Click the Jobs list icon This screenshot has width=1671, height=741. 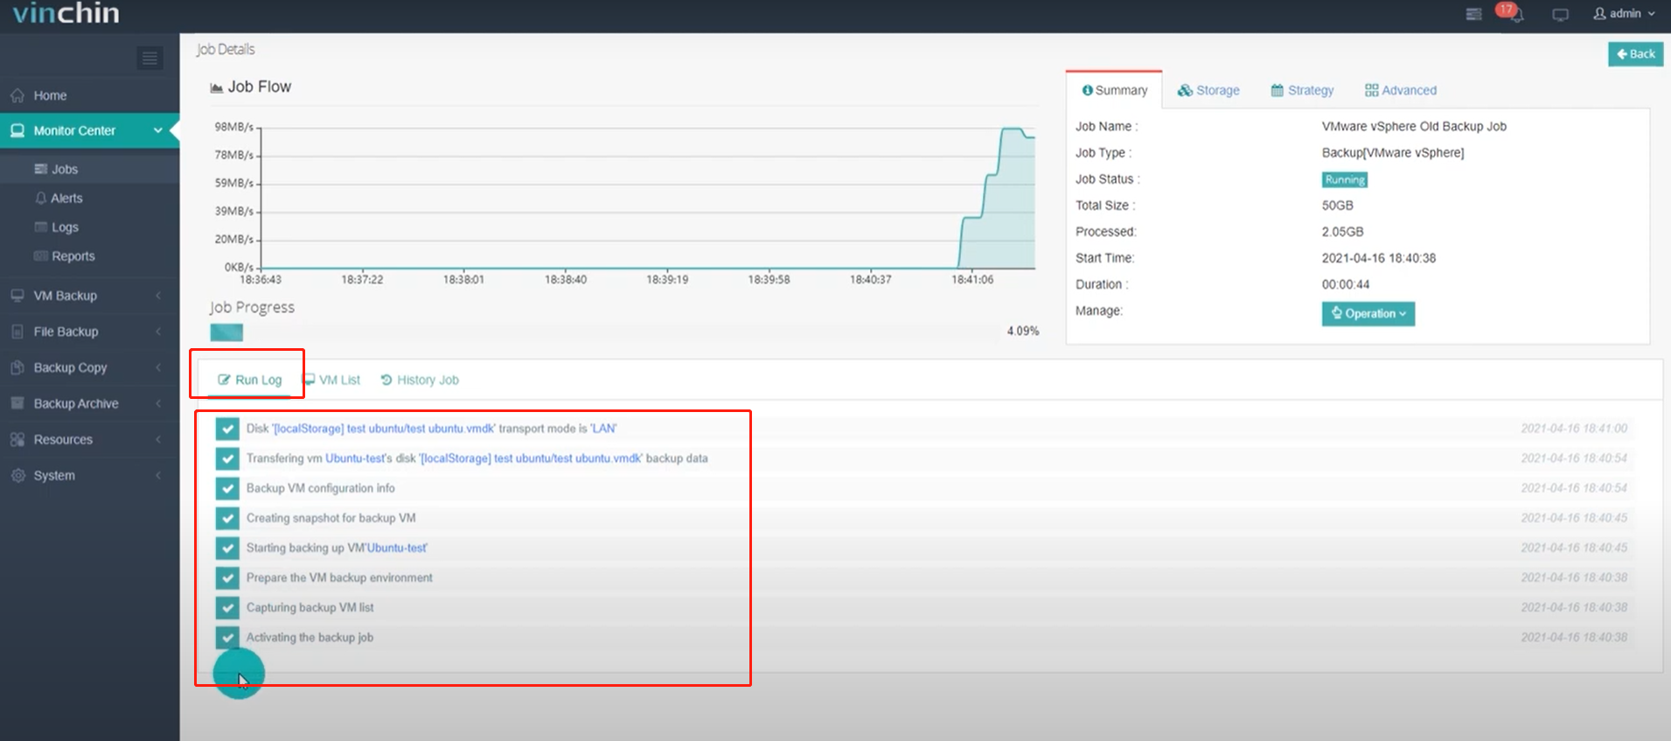coord(41,169)
